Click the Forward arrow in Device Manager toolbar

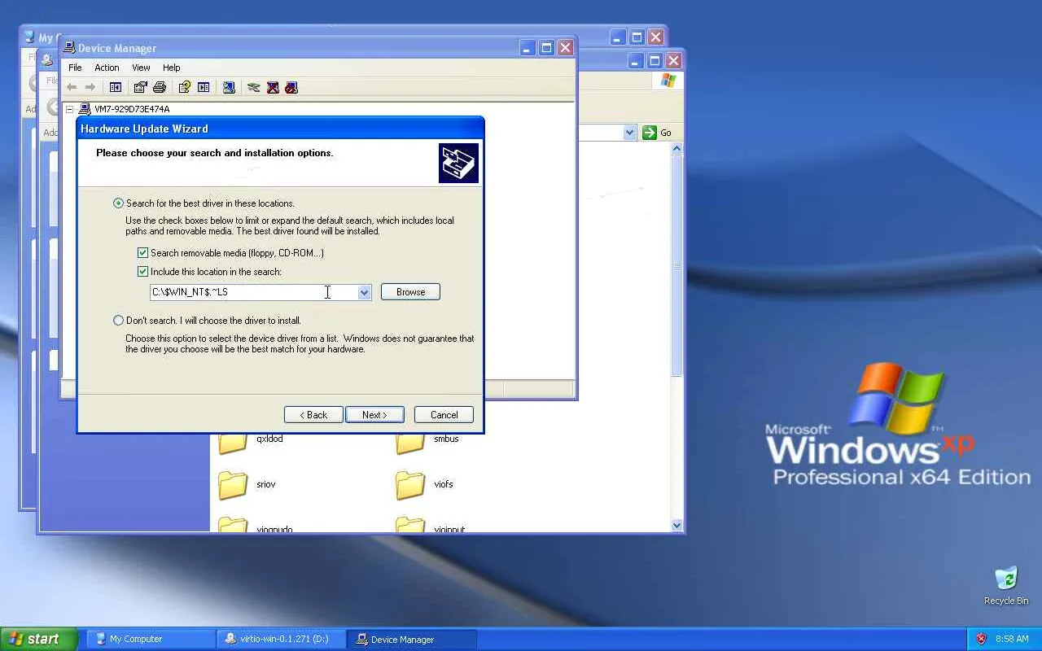coord(90,87)
